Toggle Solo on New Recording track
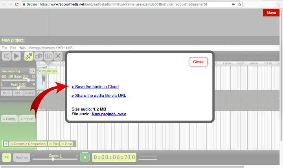 (18, 93)
